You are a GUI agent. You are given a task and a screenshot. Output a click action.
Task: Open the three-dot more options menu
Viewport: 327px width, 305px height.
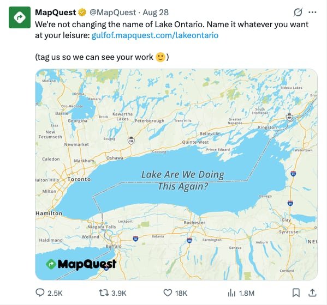click(312, 13)
